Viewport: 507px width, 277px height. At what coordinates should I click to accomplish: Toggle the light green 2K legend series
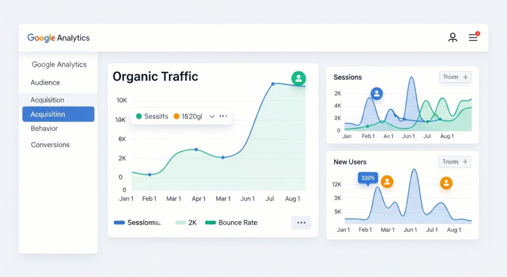(x=187, y=223)
